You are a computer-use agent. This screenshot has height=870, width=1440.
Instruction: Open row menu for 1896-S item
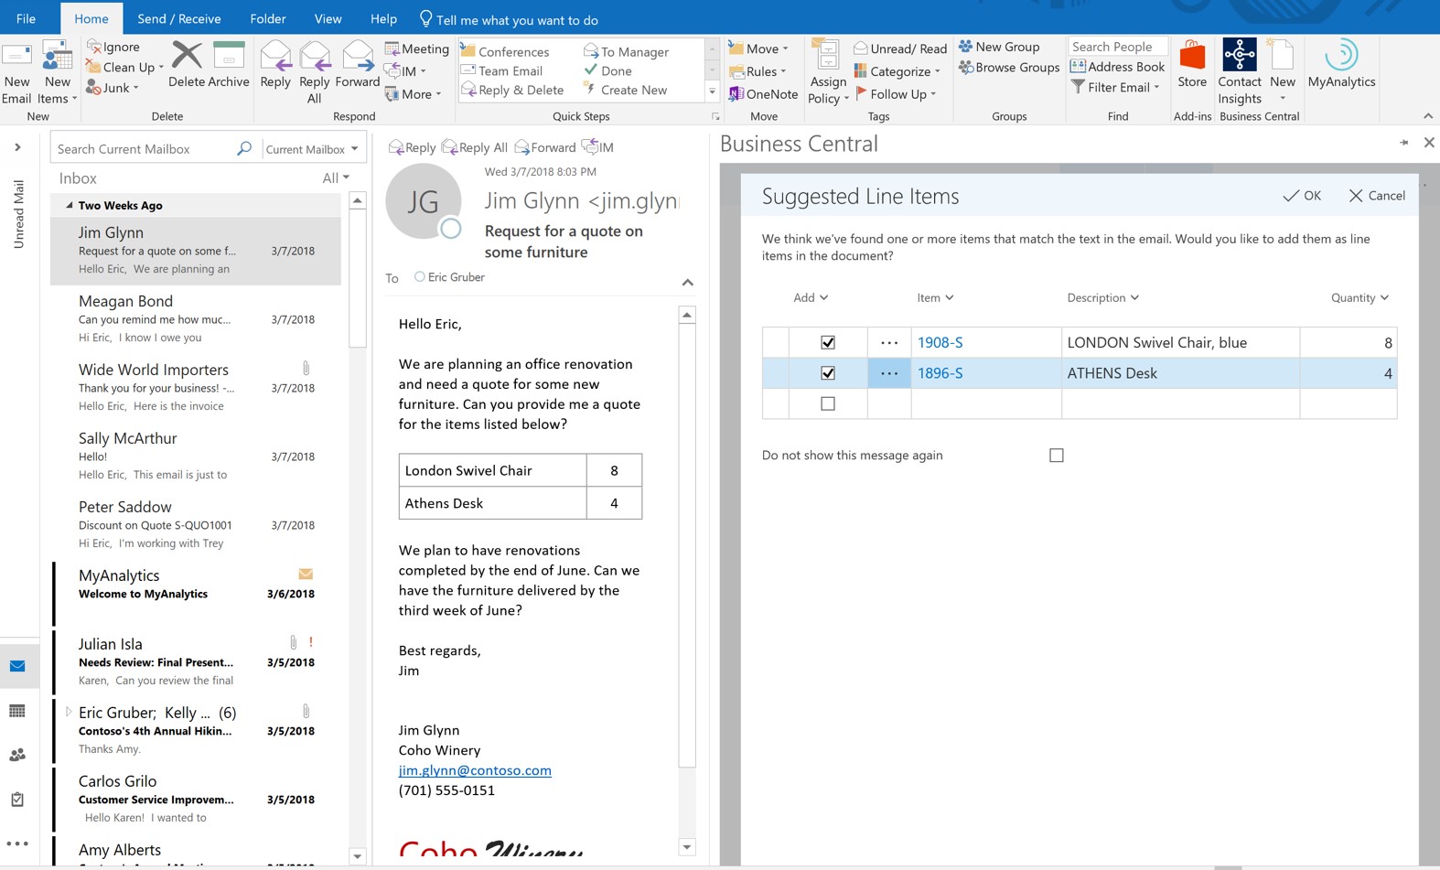pyautogui.click(x=889, y=373)
